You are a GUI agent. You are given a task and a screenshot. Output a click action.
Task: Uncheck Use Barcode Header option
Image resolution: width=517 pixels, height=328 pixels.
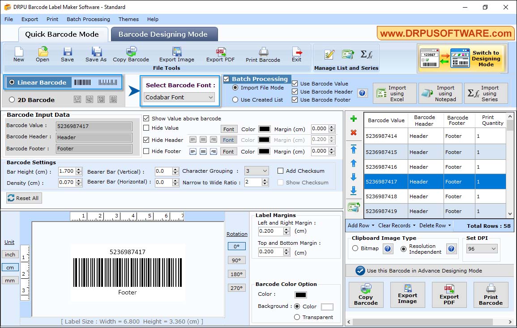[x=295, y=92]
